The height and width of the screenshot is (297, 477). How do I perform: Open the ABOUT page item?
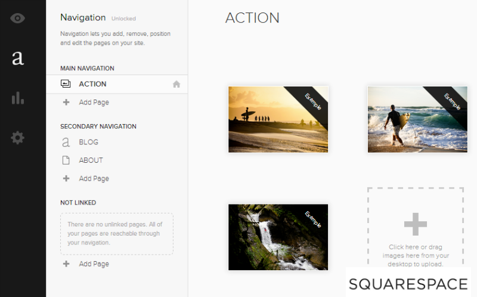click(91, 160)
